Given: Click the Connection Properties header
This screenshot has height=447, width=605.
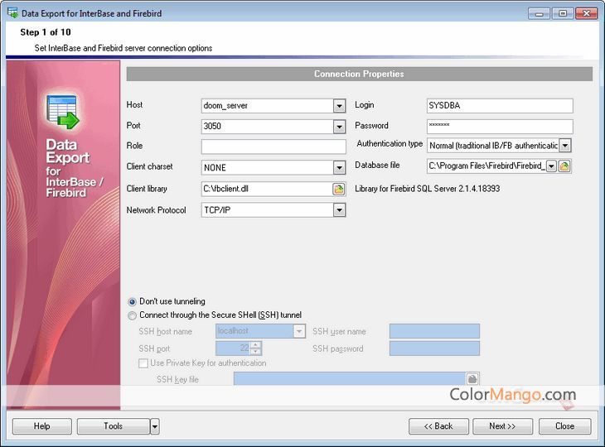Looking at the screenshot, I should click(x=359, y=74).
